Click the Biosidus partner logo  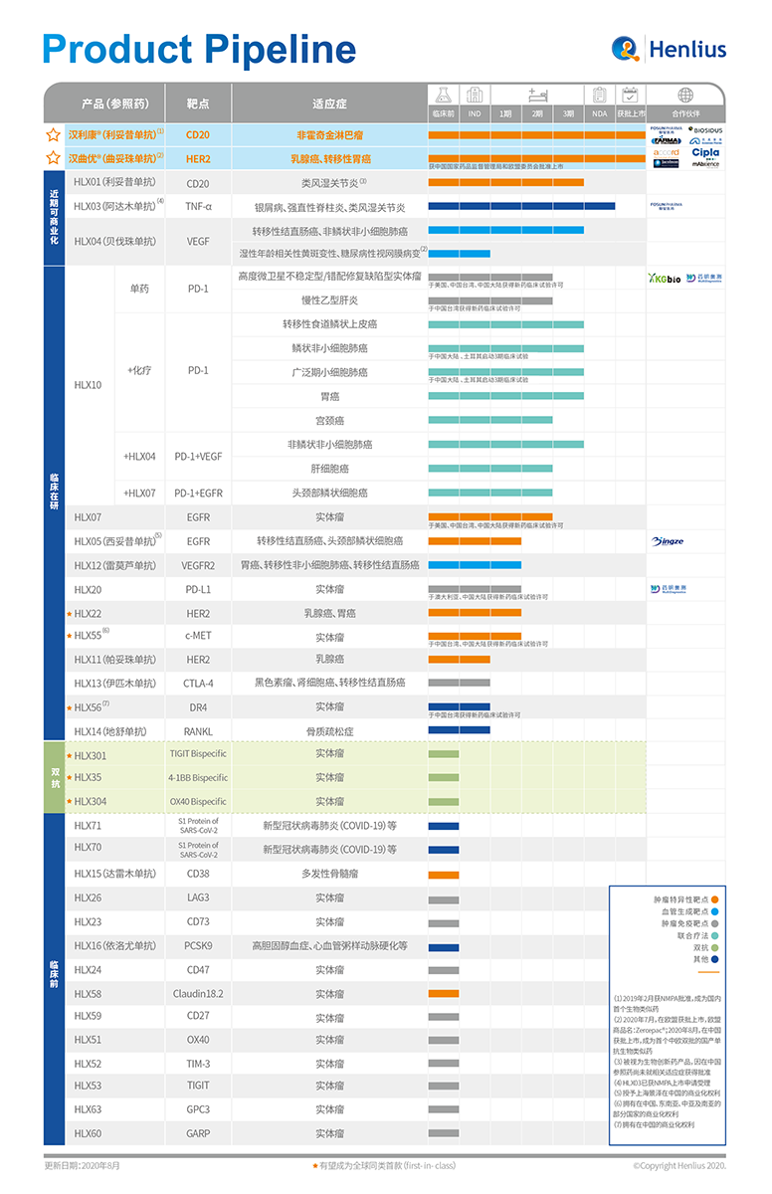coord(705,130)
